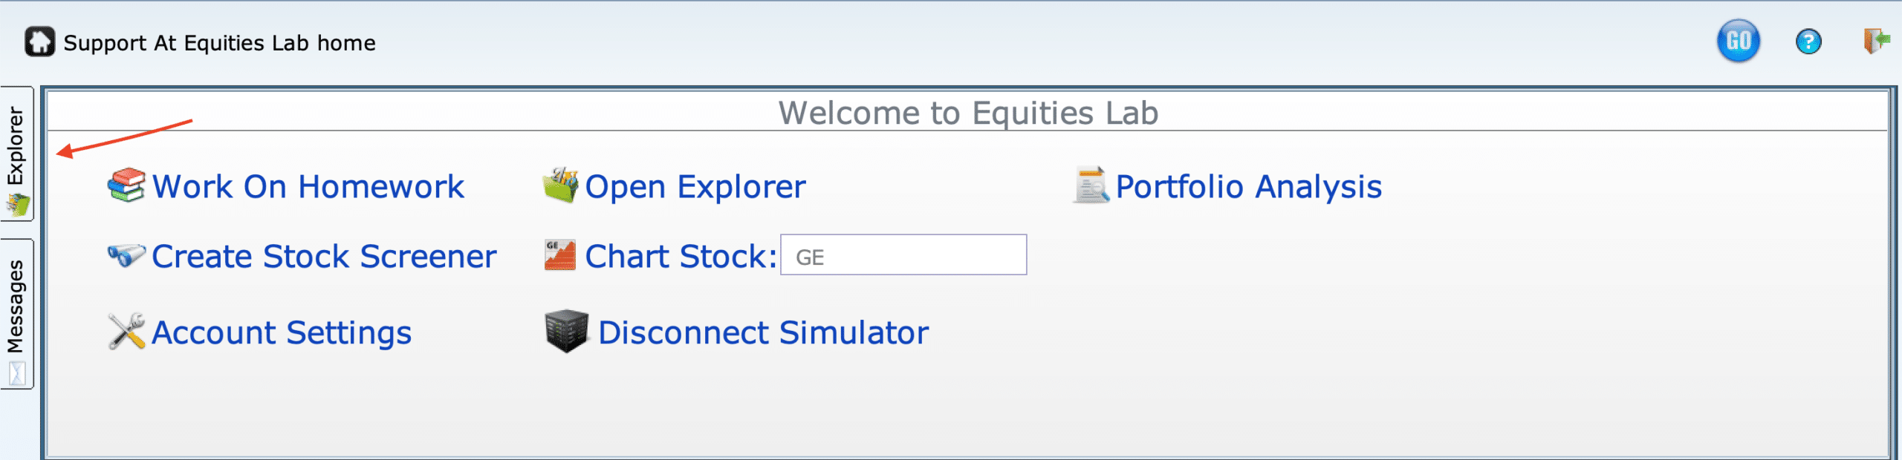Open the Portfolio Analysis link
Viewport: 1902px width, 460px height.
[1249, 187]
